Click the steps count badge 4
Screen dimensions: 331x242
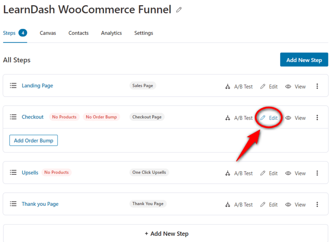[x=23, y=33]
